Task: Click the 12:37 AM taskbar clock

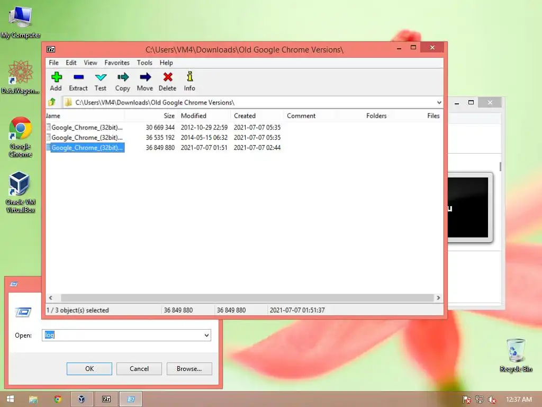Action: click(519, 400)
